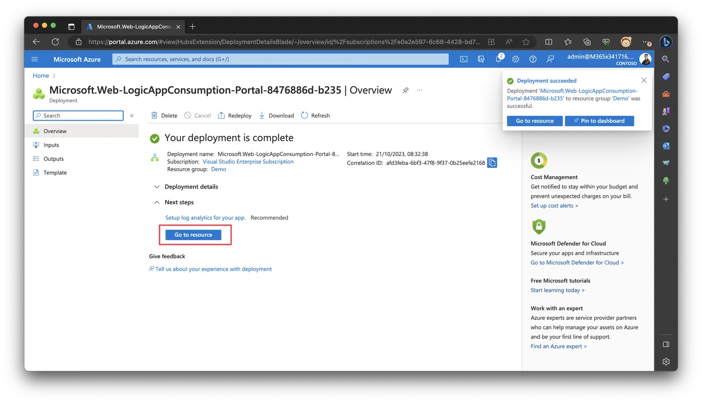
Task: Open the more options ellipsis beside Overview title
Action: point(420,90)
